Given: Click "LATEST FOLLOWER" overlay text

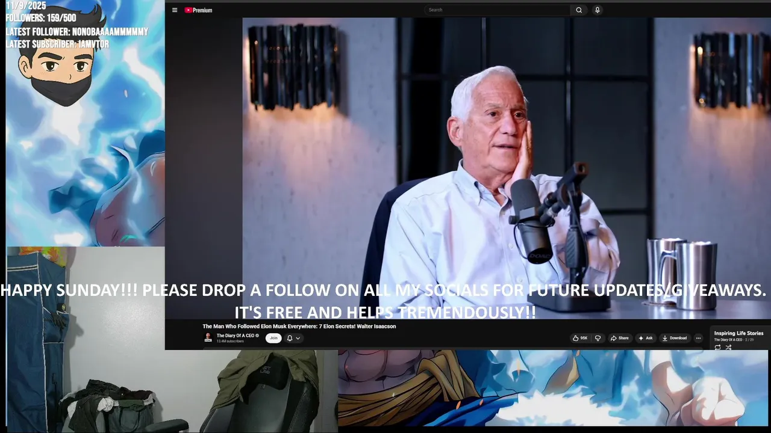Looking at the screenshot, I should tap(76, 31).
